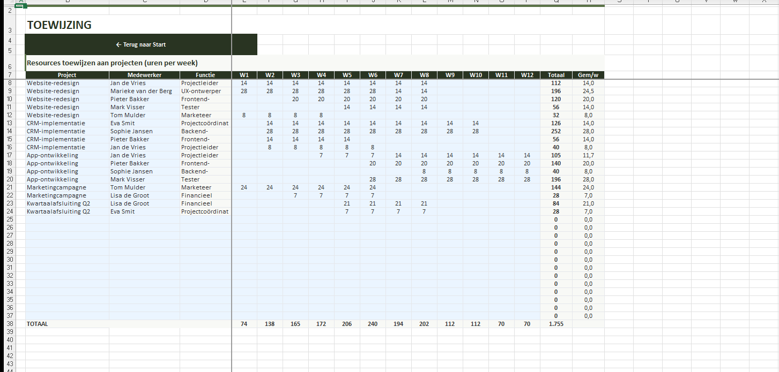Viewport: 779px width, 372px height.
Task: Select the Functie column header cell
Action: tap(205, 75)
